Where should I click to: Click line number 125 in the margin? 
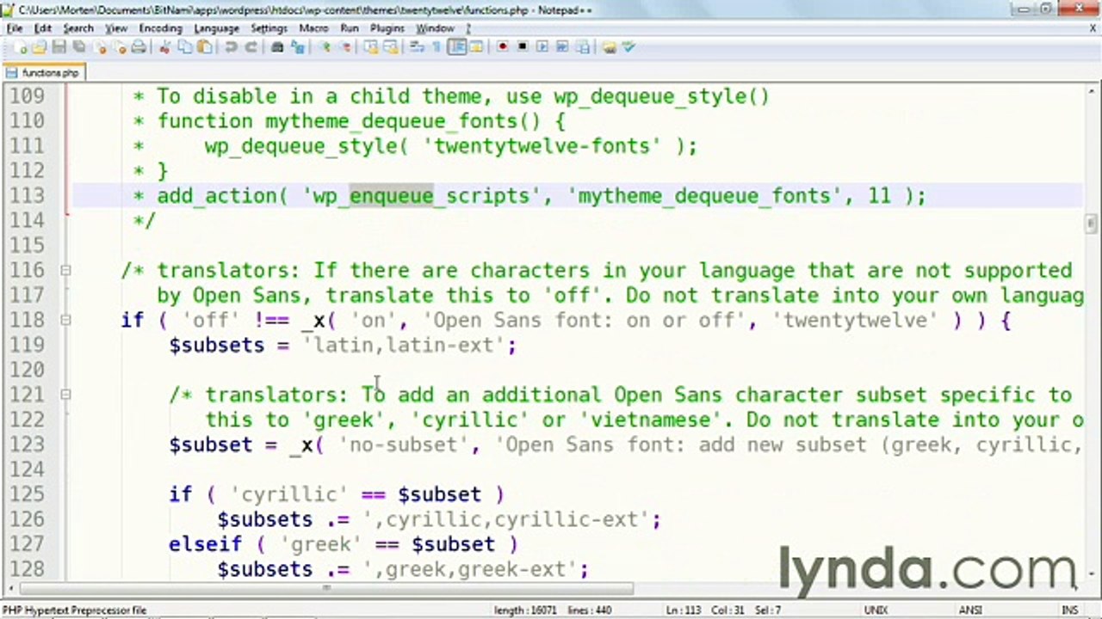27,494
